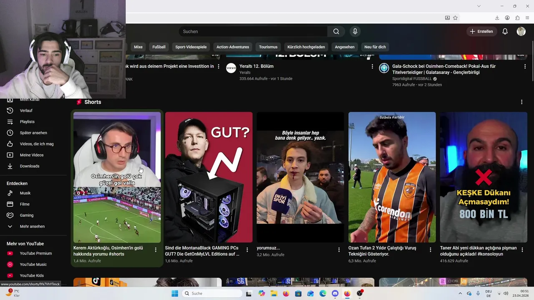Open options for MontanaBlack GAMING PCs short
The height and width of the screenshot is (300, 534).
coord(247,250)
